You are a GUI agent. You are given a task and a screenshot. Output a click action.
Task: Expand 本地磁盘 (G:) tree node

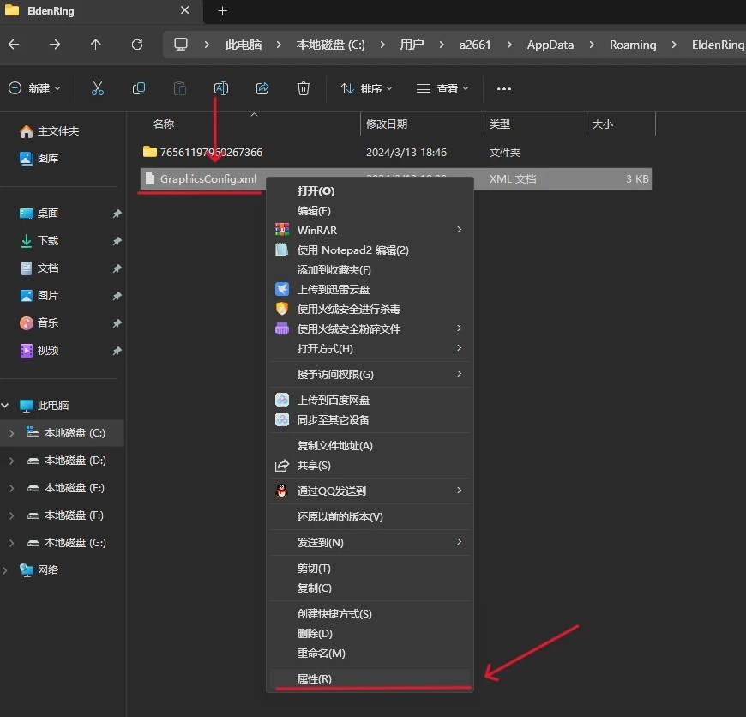tap(11, 543)
